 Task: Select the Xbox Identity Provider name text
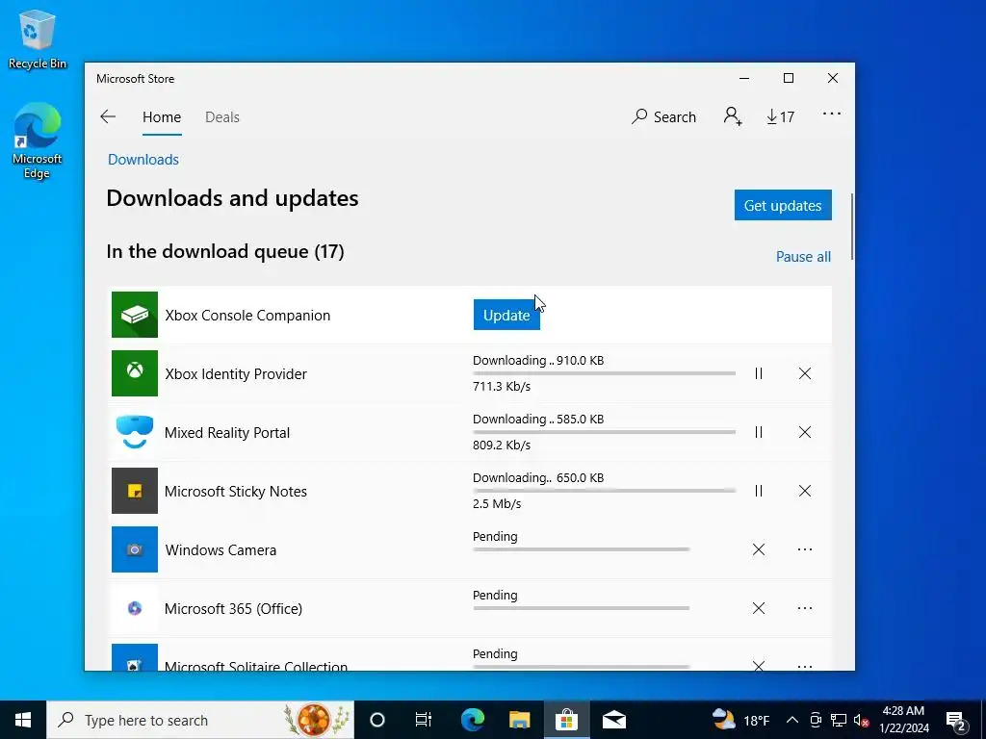point(236,374)
